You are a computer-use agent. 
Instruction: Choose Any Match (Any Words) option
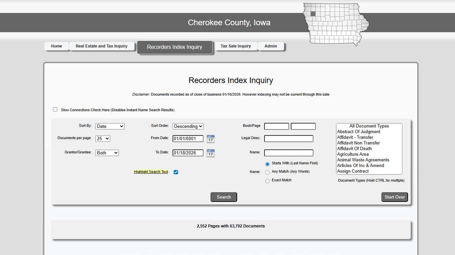coord(267,172)
